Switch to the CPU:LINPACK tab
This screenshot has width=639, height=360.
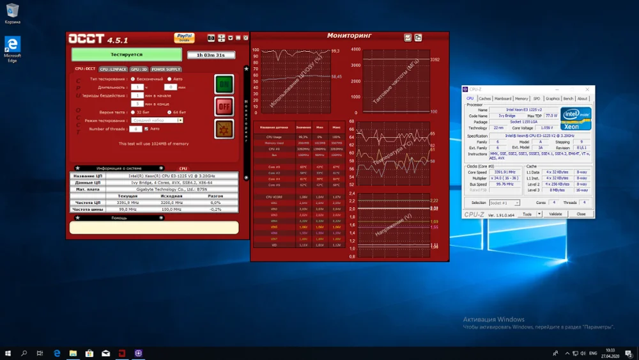(113, 69)
